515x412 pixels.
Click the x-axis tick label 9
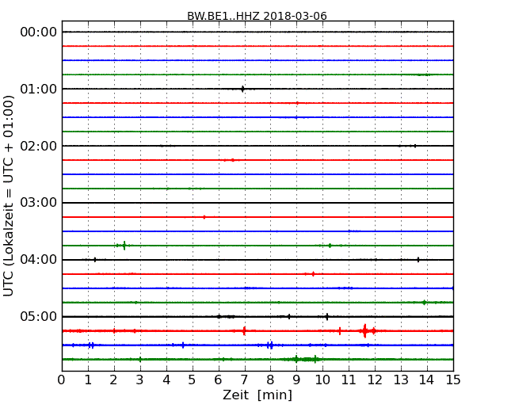coord(296,380)
